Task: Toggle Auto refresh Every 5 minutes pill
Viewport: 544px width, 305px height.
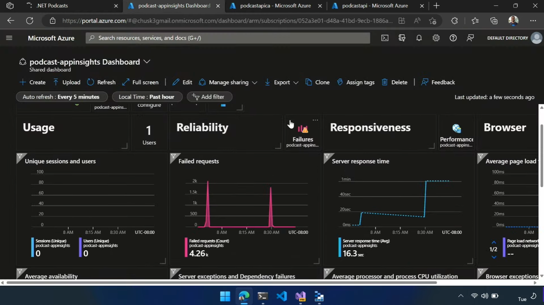Action: (x=61, y=97)
